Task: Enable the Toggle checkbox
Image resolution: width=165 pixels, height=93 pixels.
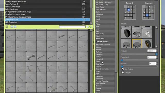Action: (x=123, y=73)
